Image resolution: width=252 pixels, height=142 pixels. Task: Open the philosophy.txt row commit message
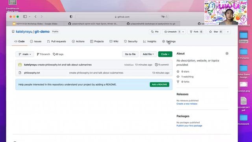(96, 73)
